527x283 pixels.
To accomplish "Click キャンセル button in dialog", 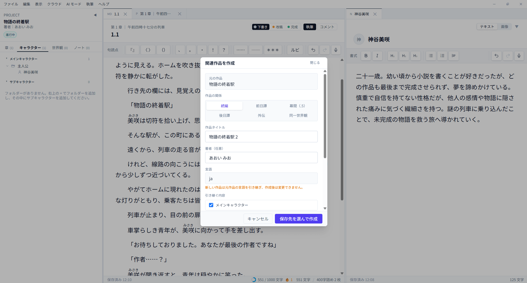I will coord(258,219).
